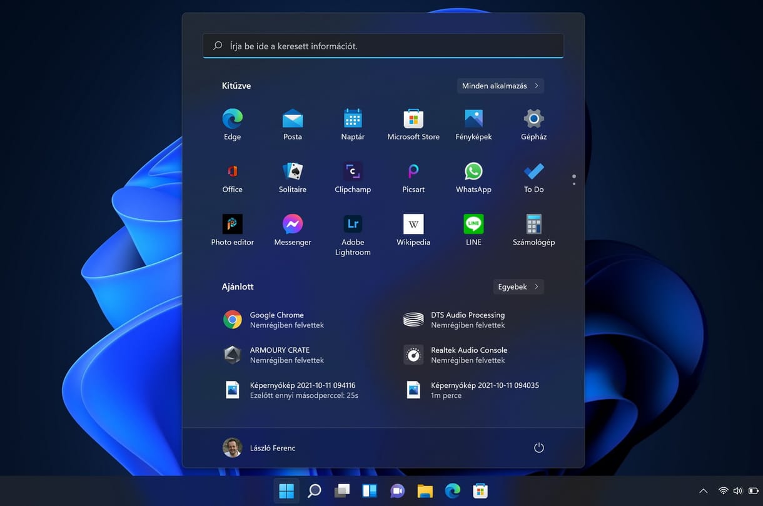The height and width of the screenshot is (506, 763).
Task: Click the search field in Start menu
Action: tap(383, 46)
